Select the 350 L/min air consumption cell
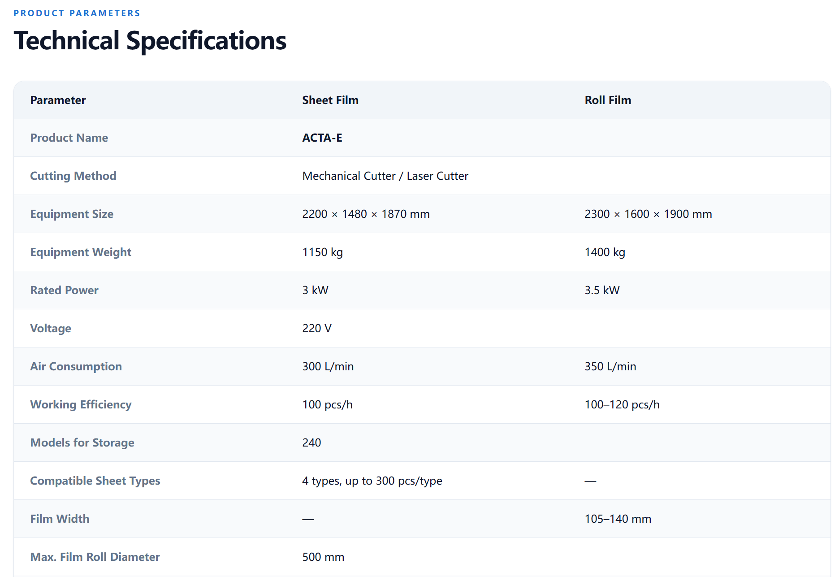The height and width of the screenshot is (577, 839). point(610,366)
